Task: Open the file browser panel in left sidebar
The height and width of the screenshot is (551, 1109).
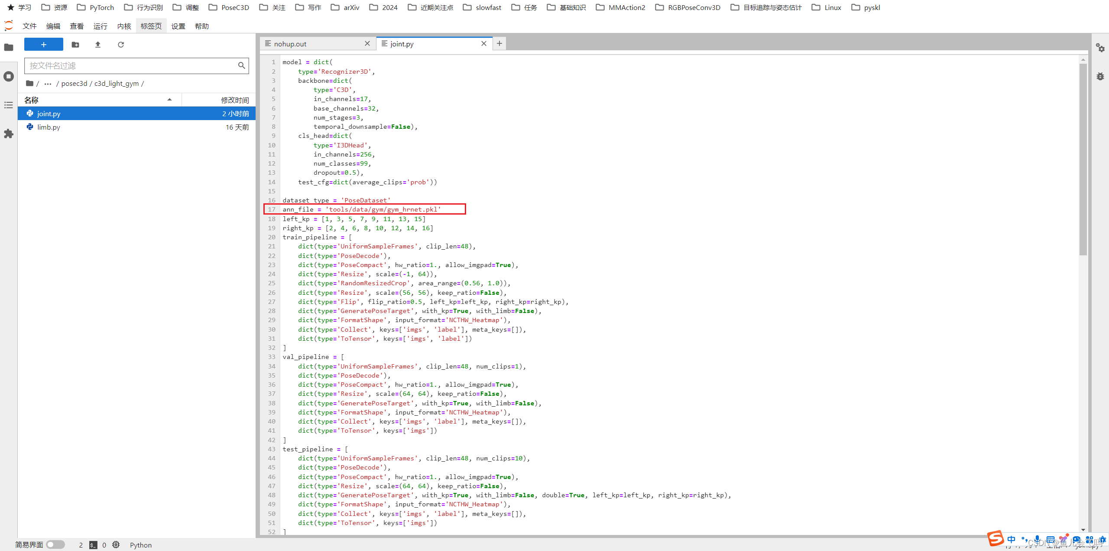Action: pos(9,48)
